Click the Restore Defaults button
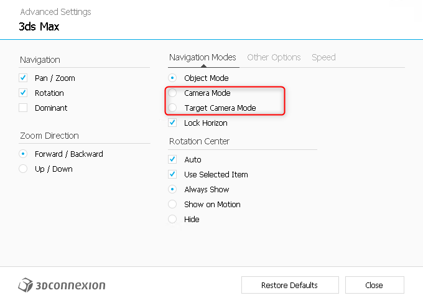 click(x=290, y=285)
